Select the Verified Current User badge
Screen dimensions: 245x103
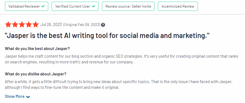75,6
